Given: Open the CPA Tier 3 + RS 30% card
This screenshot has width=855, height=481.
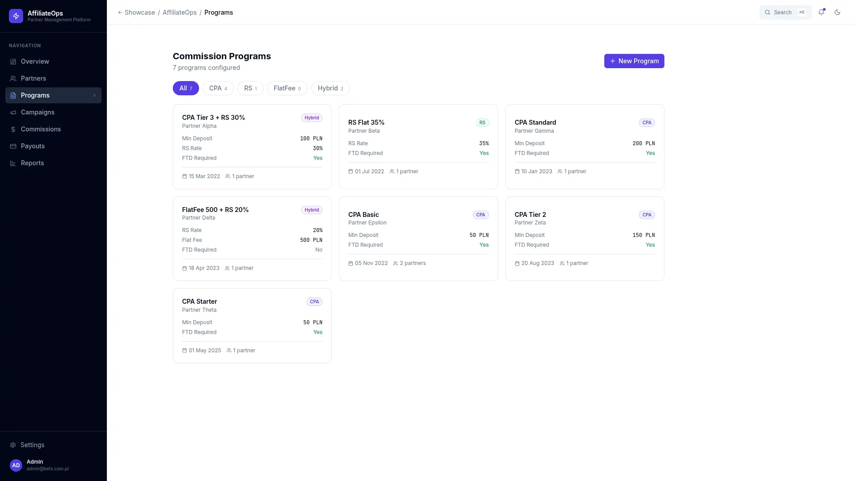Looking at the screenshot, I should (252, 147).
